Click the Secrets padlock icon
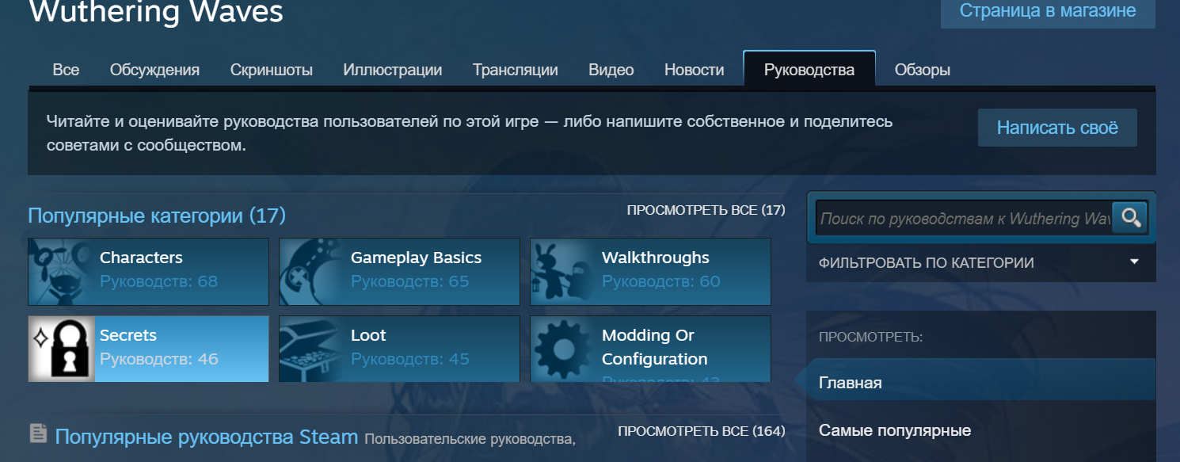 (62, 349)
